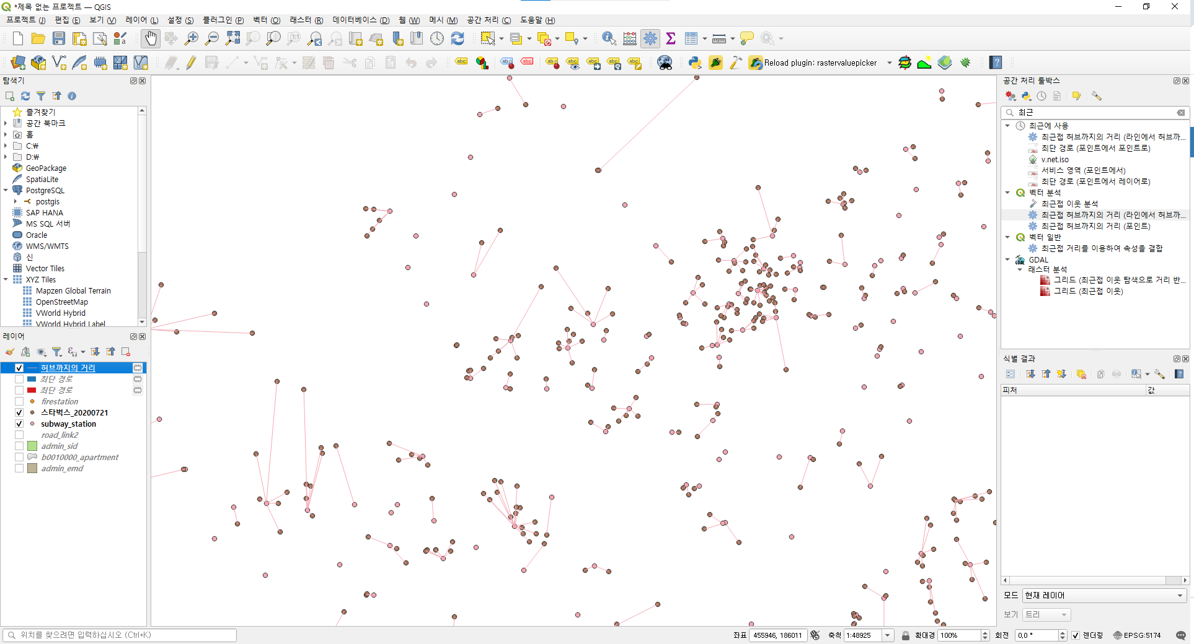Screen dimensions: 1194x644
Task: Activate the Identify Features tool
Action: point(608,38)
